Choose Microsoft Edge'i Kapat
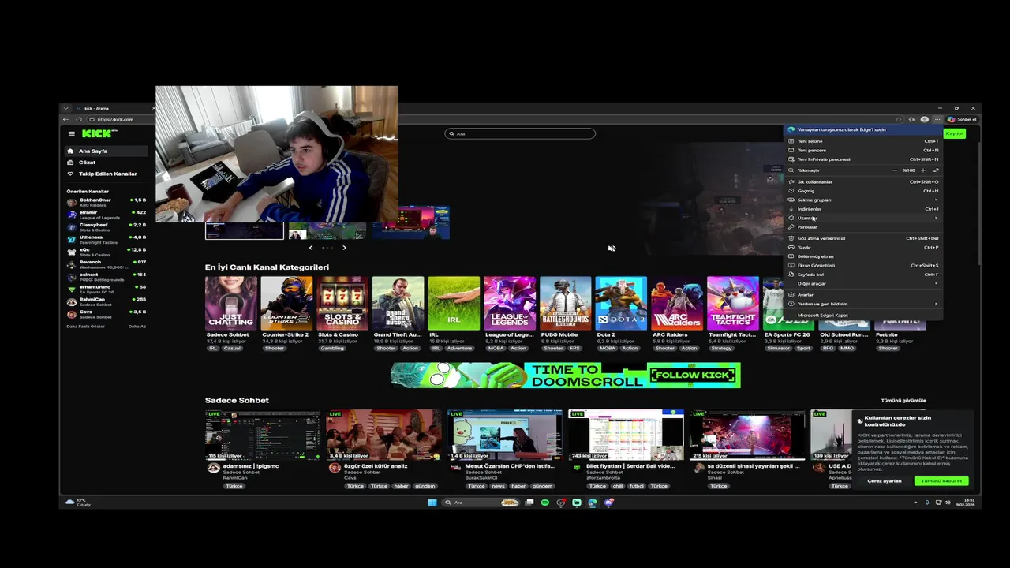The width and height of the screenshot is (1010, 568). tap(863, 315)
